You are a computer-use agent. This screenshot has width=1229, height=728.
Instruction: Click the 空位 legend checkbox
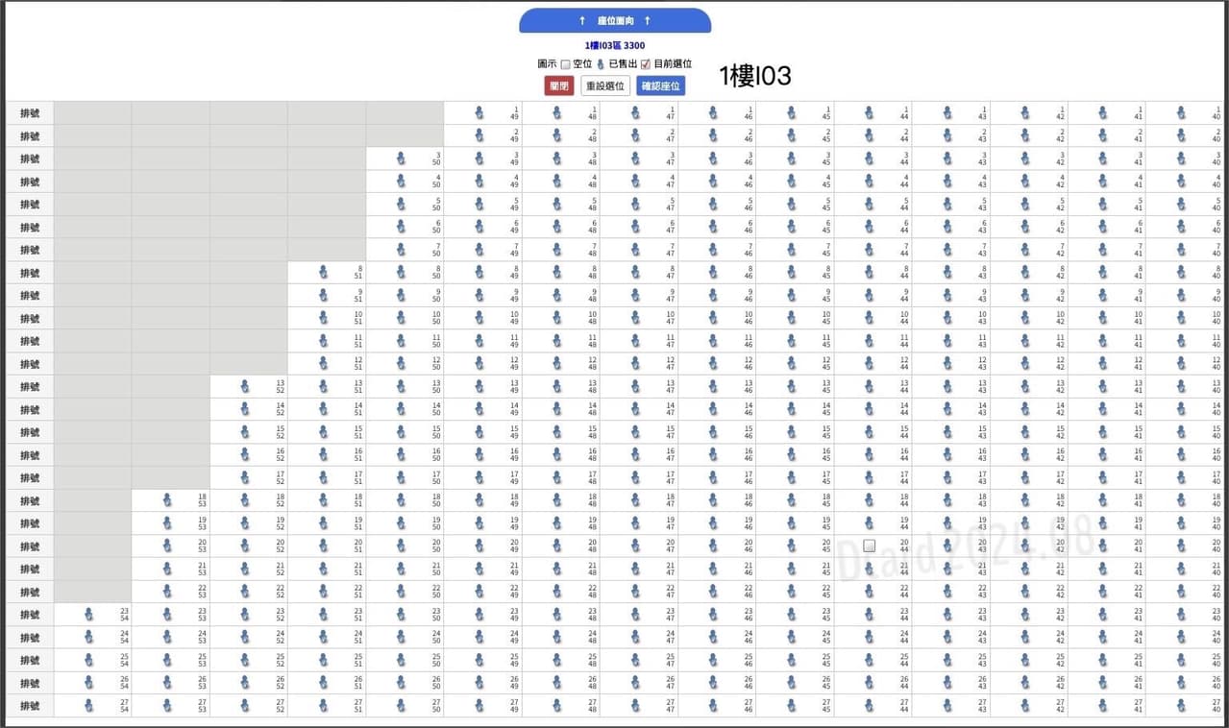click(x=565, y=64)
